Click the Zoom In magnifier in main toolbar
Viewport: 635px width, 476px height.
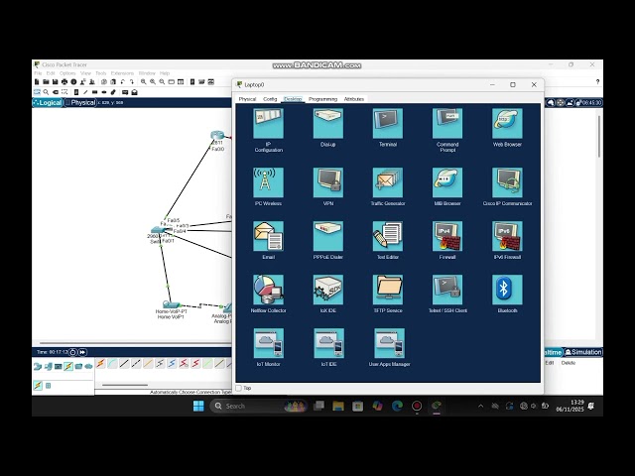point(144,81)
